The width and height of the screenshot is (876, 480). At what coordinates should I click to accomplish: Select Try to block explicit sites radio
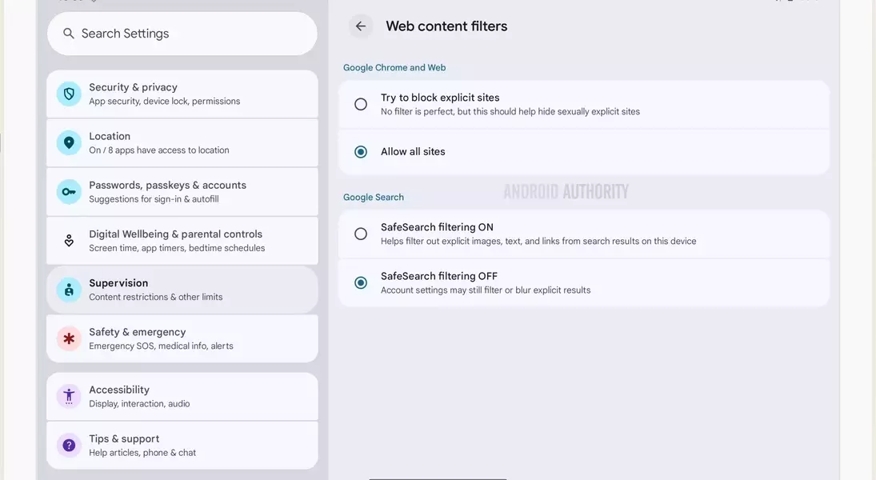point(361,105)
